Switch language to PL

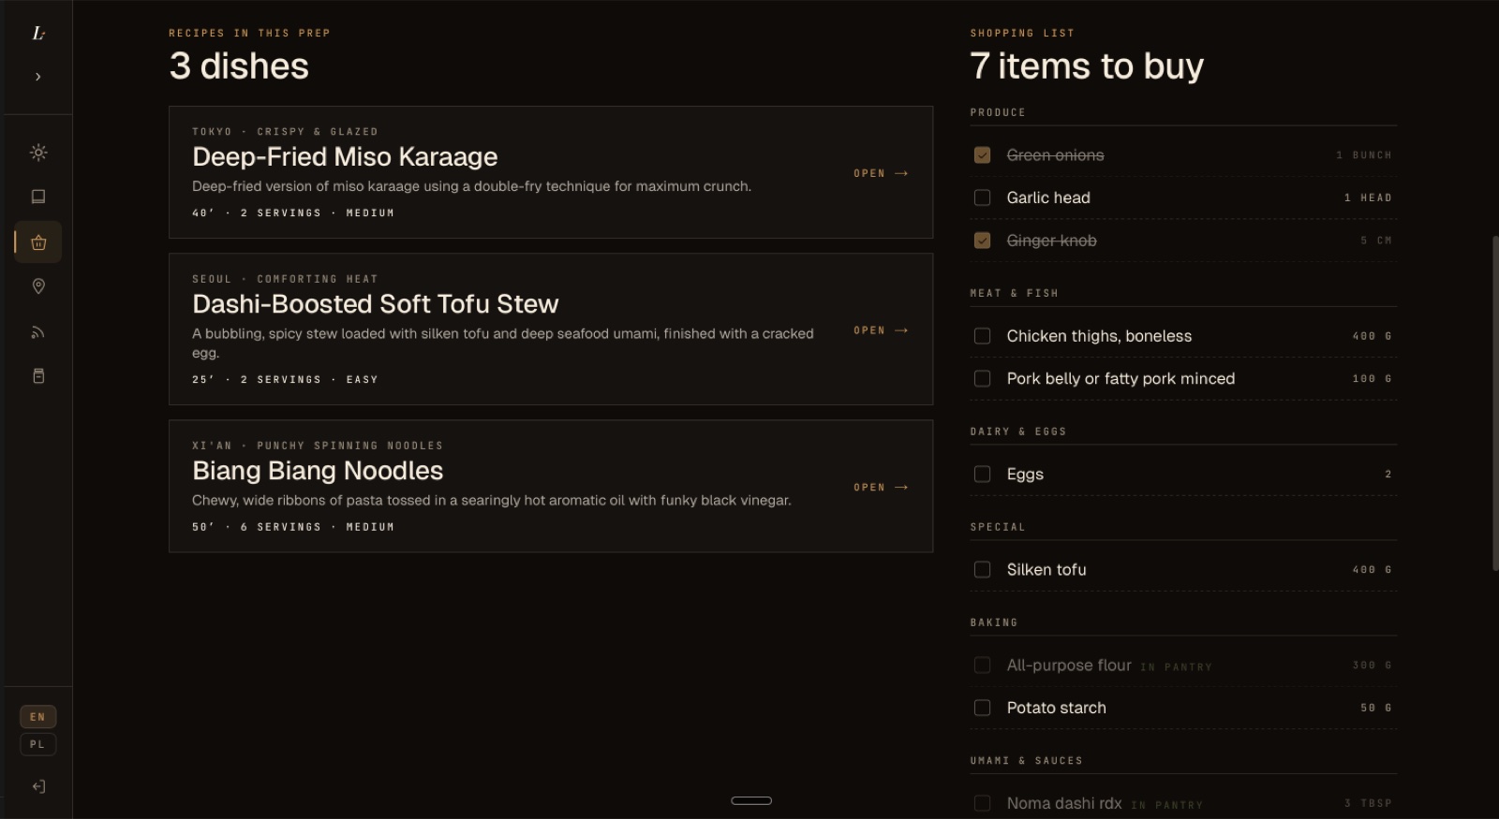pos(38,745)
